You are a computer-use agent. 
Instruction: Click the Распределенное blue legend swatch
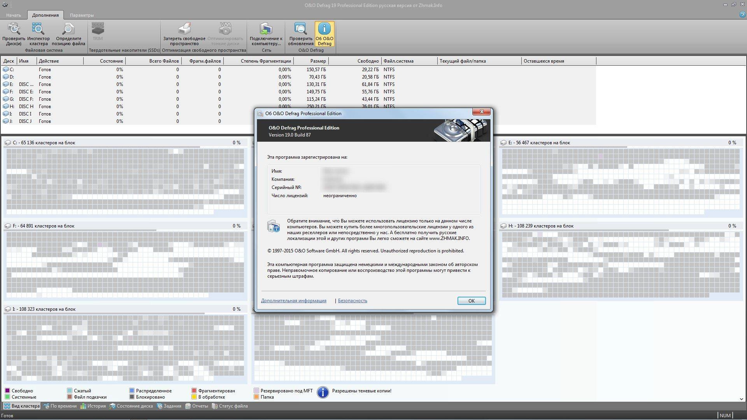point(132,390)
